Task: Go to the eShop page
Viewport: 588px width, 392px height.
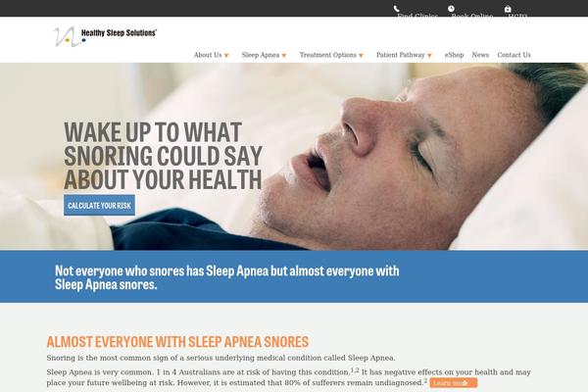Action: pos(454,55)
